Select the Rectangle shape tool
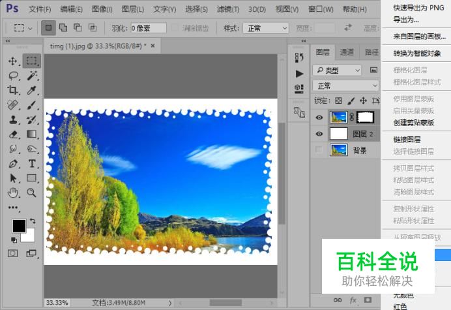The height and width of the screenshot is (310, 451). click(x=32, y=178)
